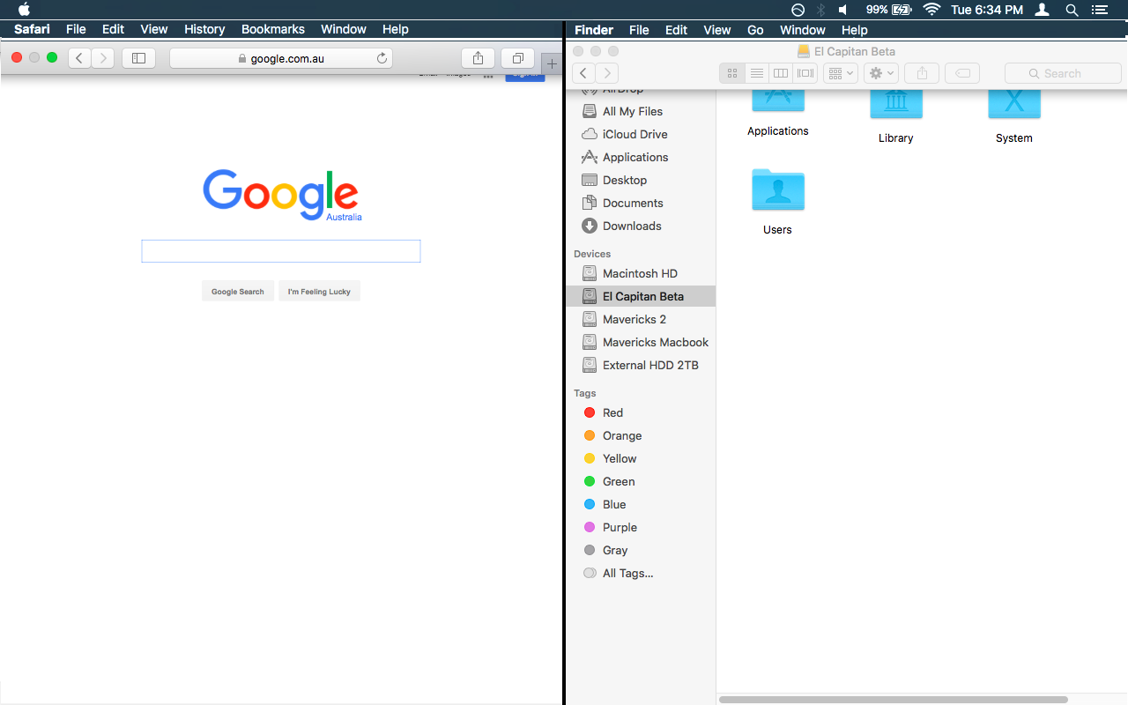Switch Finder to list view
Image resolution: width=1128 pixels, height=705 pixels.
(x=756, y=73)
